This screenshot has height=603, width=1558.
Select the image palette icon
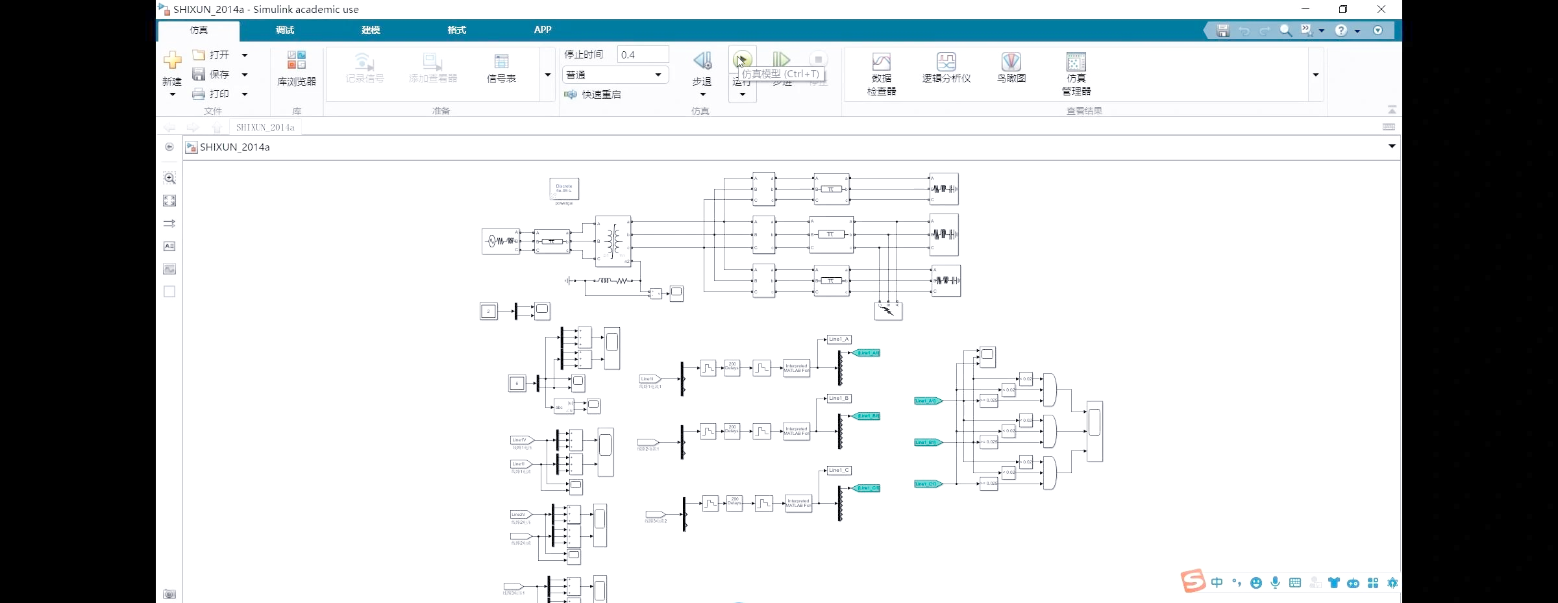(x=169, y=269)
